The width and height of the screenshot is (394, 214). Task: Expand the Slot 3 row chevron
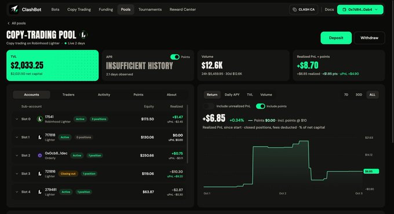pos(17,174)
